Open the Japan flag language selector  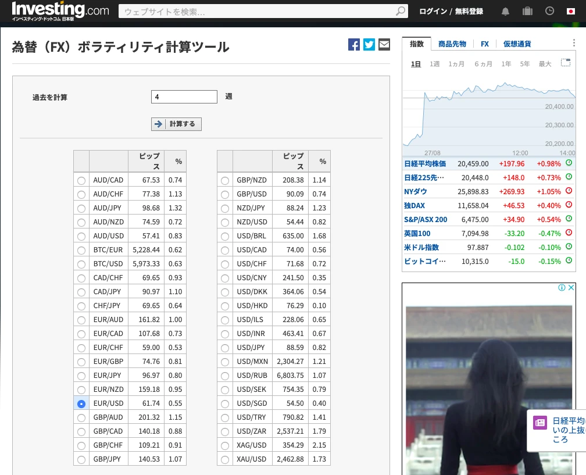[x=571, y=11]
